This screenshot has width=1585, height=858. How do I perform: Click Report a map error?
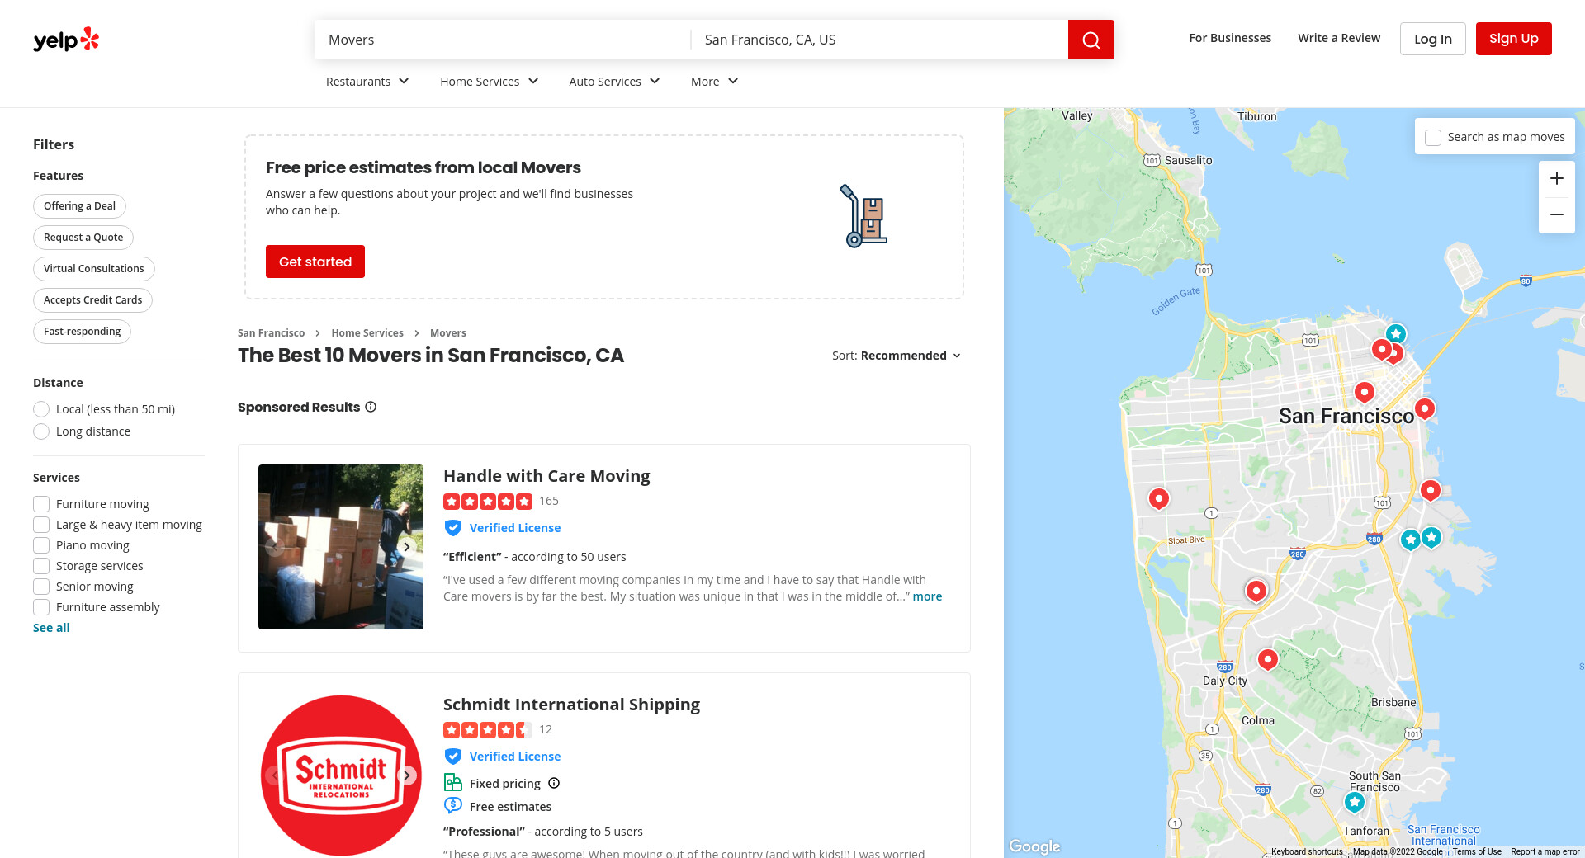1545,852
